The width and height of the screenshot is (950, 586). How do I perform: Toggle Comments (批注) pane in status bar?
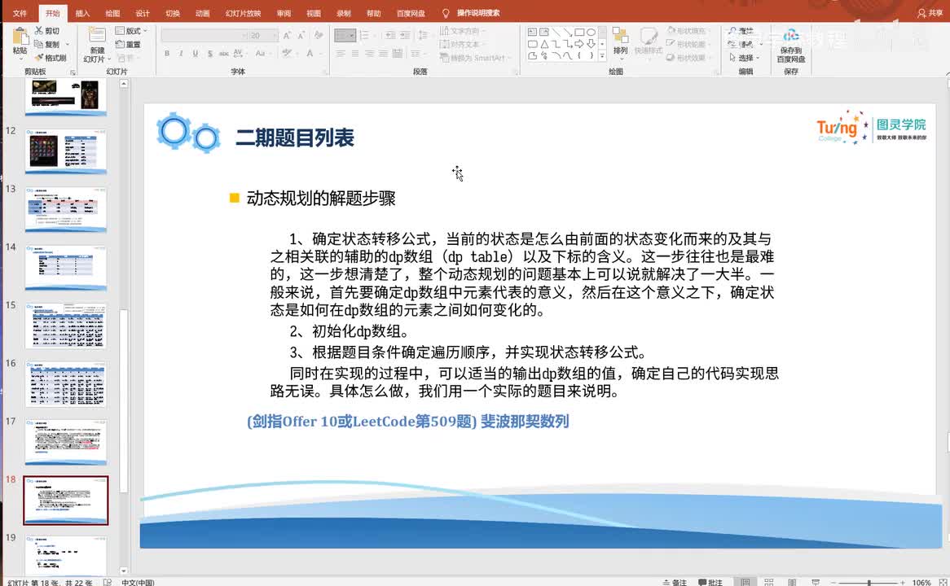tap(710, 582)
